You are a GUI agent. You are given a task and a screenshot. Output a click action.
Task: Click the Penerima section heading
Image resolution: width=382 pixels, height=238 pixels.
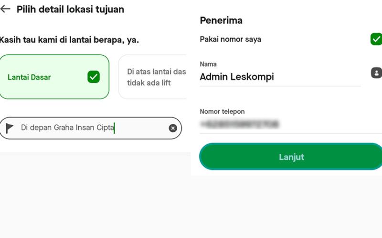[221, 20]
